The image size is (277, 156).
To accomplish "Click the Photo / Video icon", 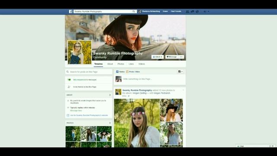I will pos(127,71).
